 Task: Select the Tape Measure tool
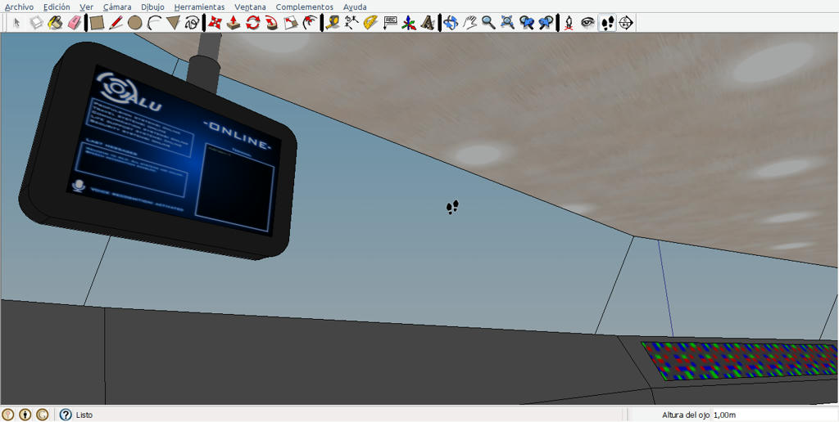pos(333,22)
